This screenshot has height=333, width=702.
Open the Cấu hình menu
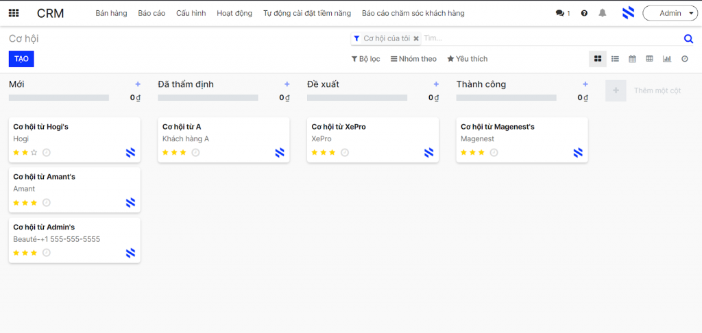[x=191, y=14]
